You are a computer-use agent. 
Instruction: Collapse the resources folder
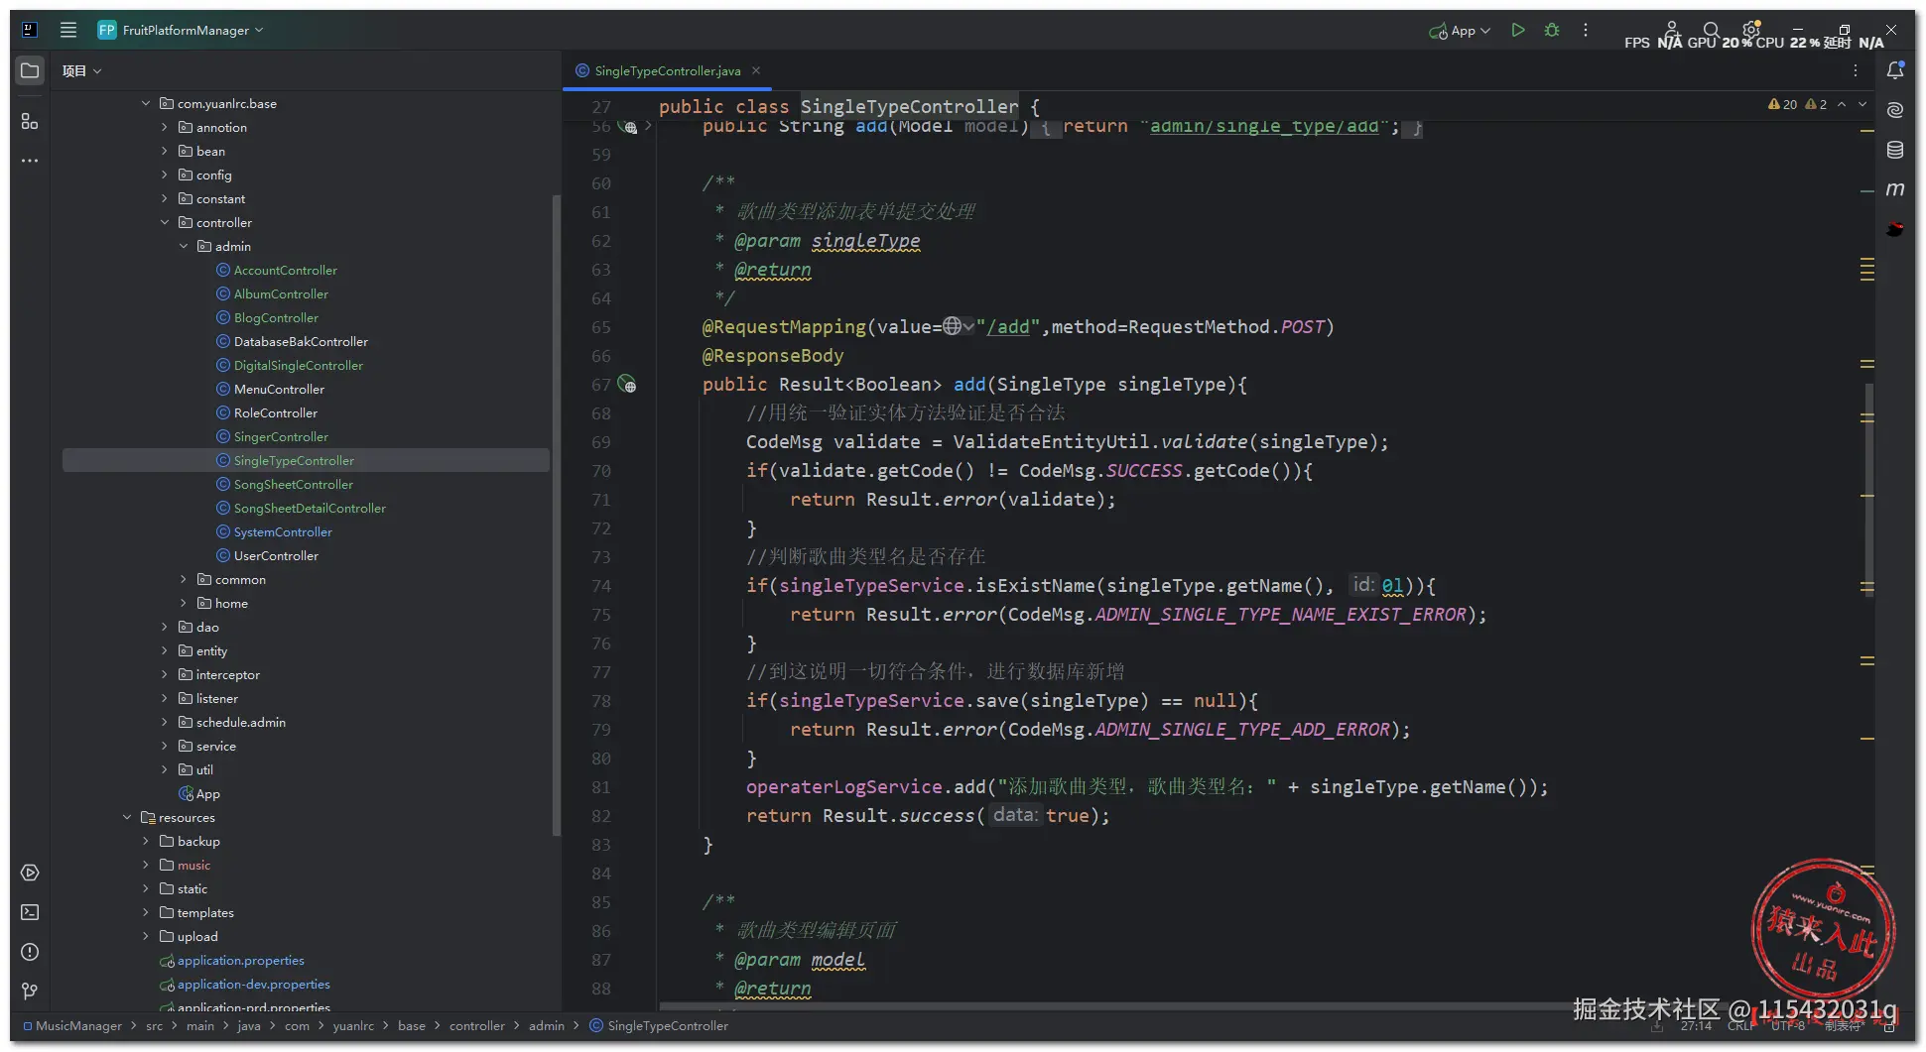coord(127,817)
